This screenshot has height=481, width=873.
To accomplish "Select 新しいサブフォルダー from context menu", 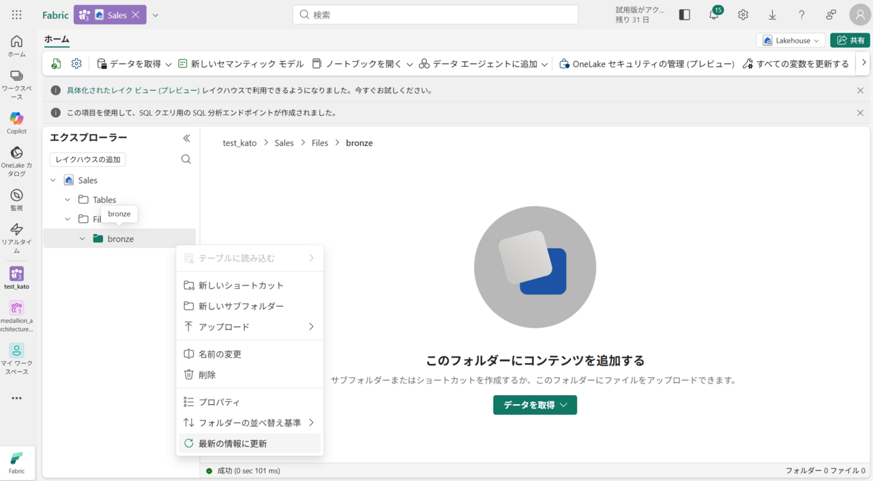I will point(241,307).
